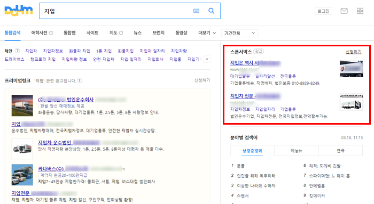The image size is (374, 204).
Task: Click the 프리미엄링크 info exclamation icon
Action: coord(80,80)
